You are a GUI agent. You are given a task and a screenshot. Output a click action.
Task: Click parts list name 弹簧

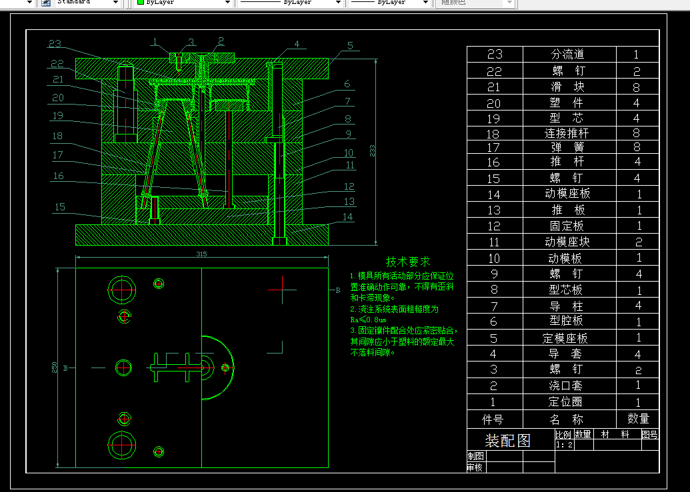coord(567,146)
